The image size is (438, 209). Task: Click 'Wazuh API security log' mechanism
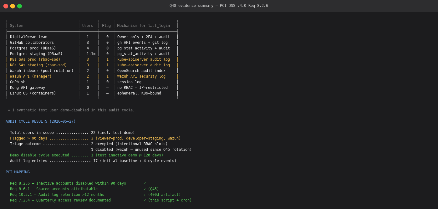(141, 76)
